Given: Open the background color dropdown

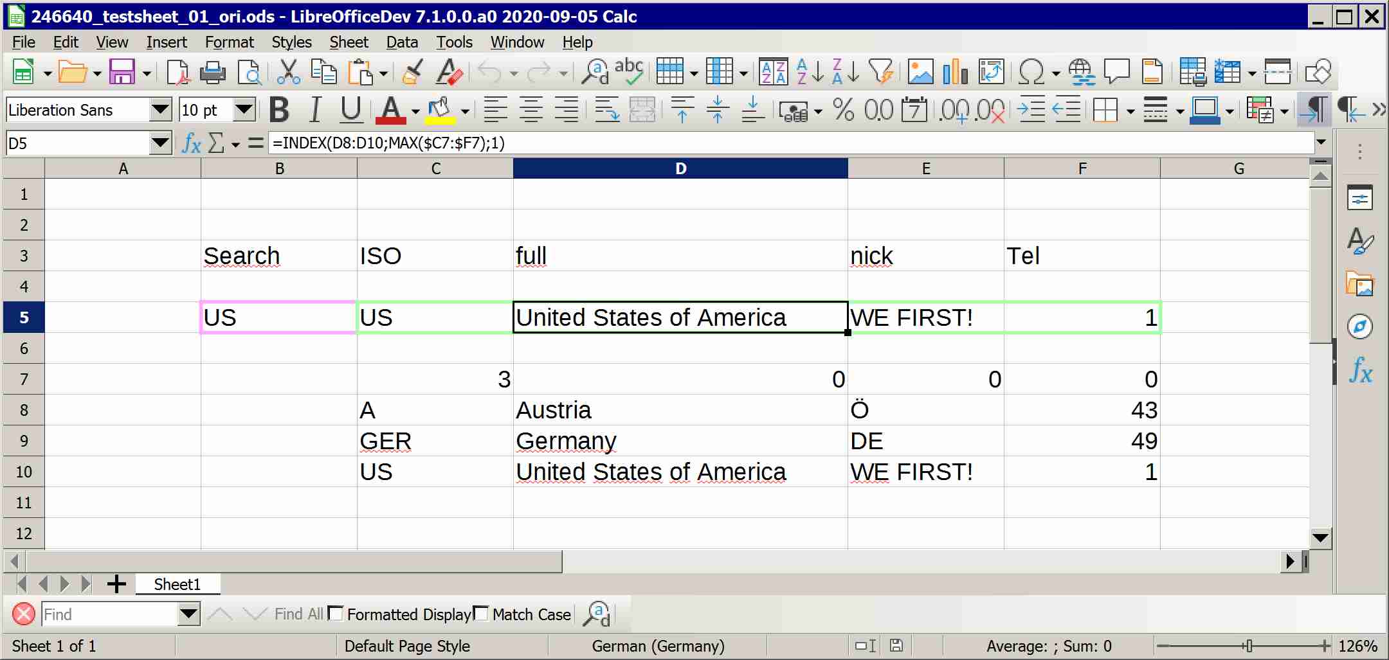Looking at the screenshot, I should pyautogui.click(x=465, y=110).
